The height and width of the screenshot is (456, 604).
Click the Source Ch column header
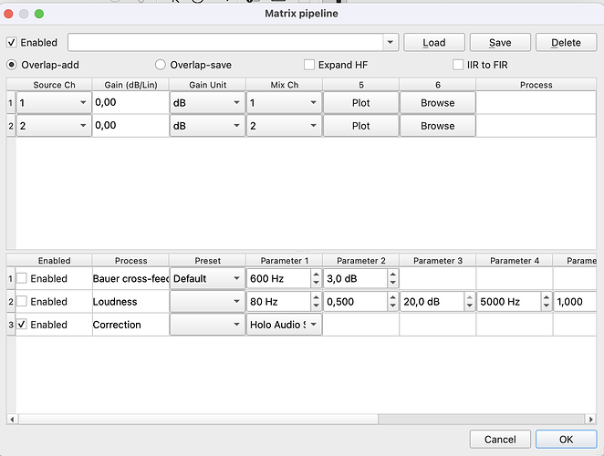(x=54, y=85)
